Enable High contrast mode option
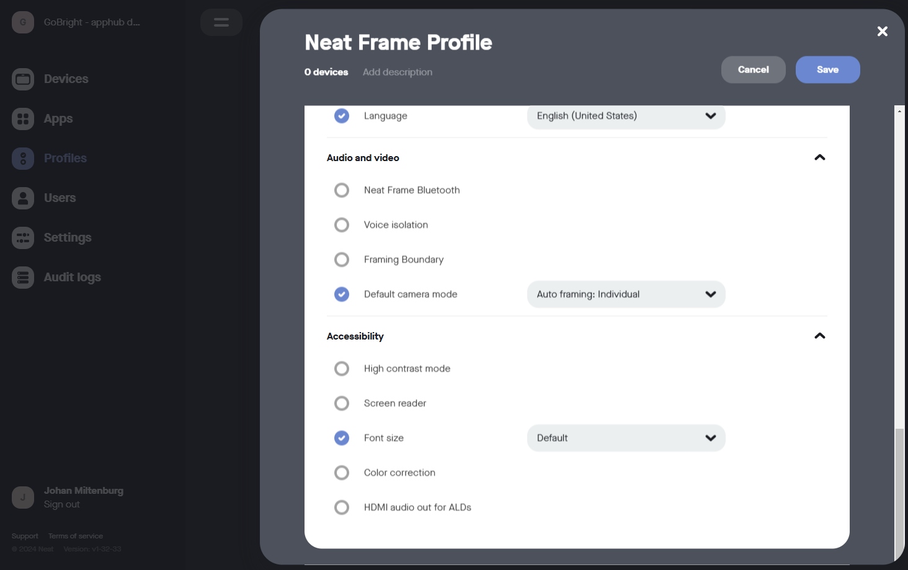This screenshot has width=908, height=570. tap(342, 369)
